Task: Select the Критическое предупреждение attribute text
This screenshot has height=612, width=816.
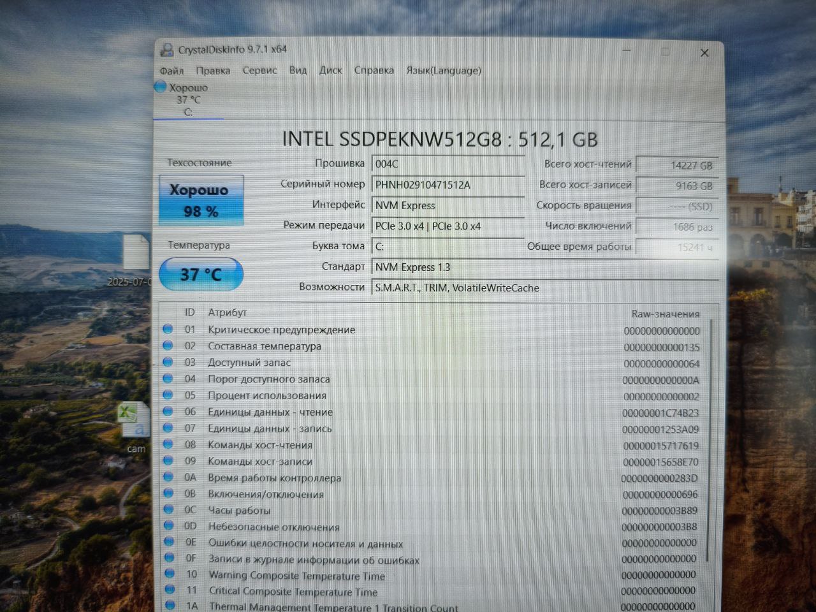Action: click(x=281, y=330)
